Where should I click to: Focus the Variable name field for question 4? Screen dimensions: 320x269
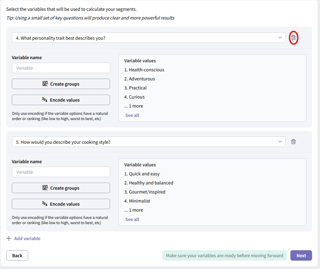coord(61,68)
